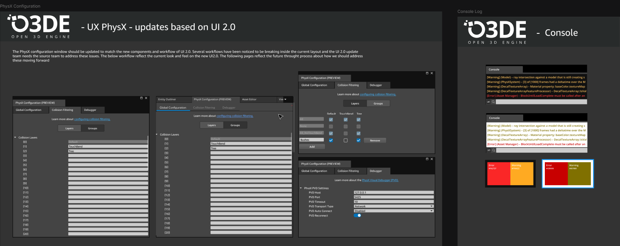
Task: Toggle TouchBend checkbox in All_NoTouchBend row
Action: [345, 133]
